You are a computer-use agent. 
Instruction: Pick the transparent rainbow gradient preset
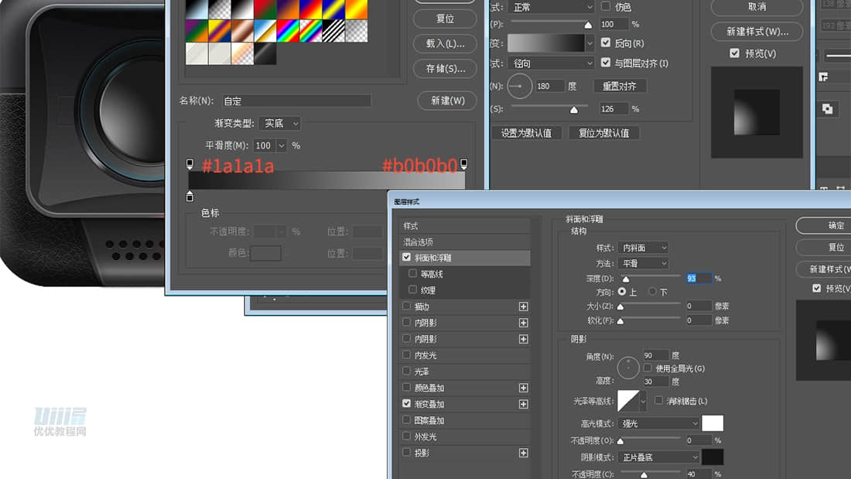pos(311,31)
